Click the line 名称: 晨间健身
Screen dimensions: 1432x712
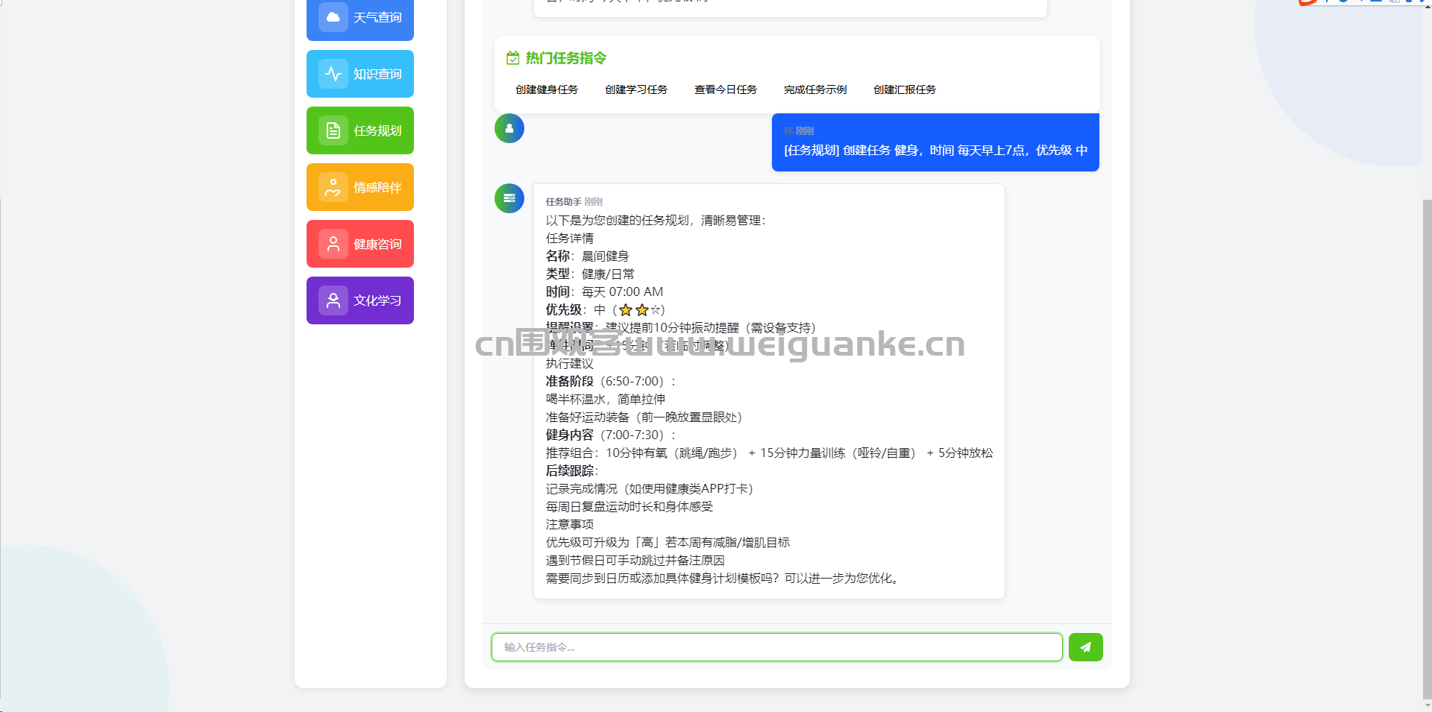coord(588,256)
